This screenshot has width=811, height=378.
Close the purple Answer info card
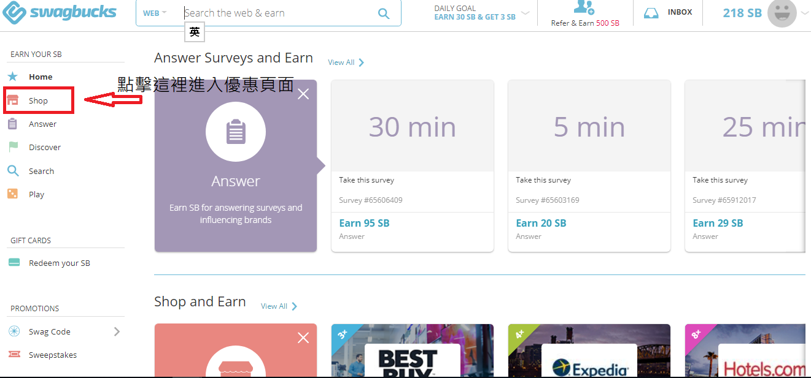coord(303,94)
